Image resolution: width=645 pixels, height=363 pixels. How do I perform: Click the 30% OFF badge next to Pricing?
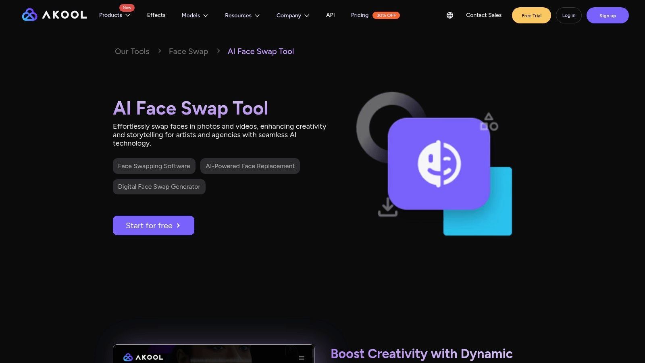click(x=386, y=15)
